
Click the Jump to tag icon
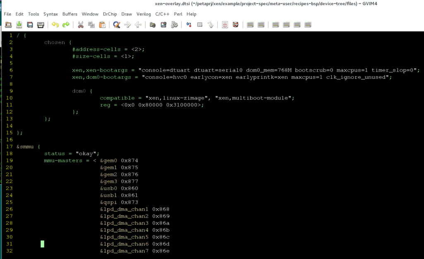coord(210,25)
